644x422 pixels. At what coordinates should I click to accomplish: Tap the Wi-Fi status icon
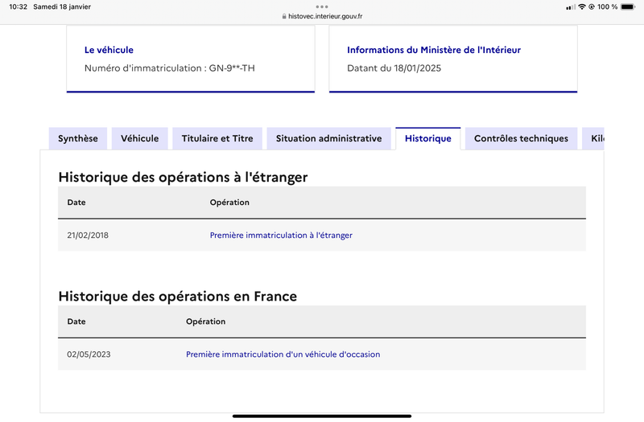point(581,6)
